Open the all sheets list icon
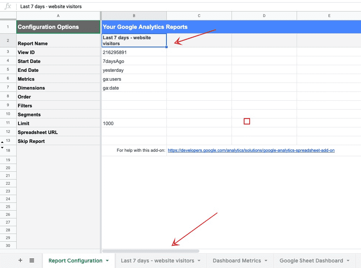Image resolution: width=361 pixels, height=268 pixels. [32, 260]
